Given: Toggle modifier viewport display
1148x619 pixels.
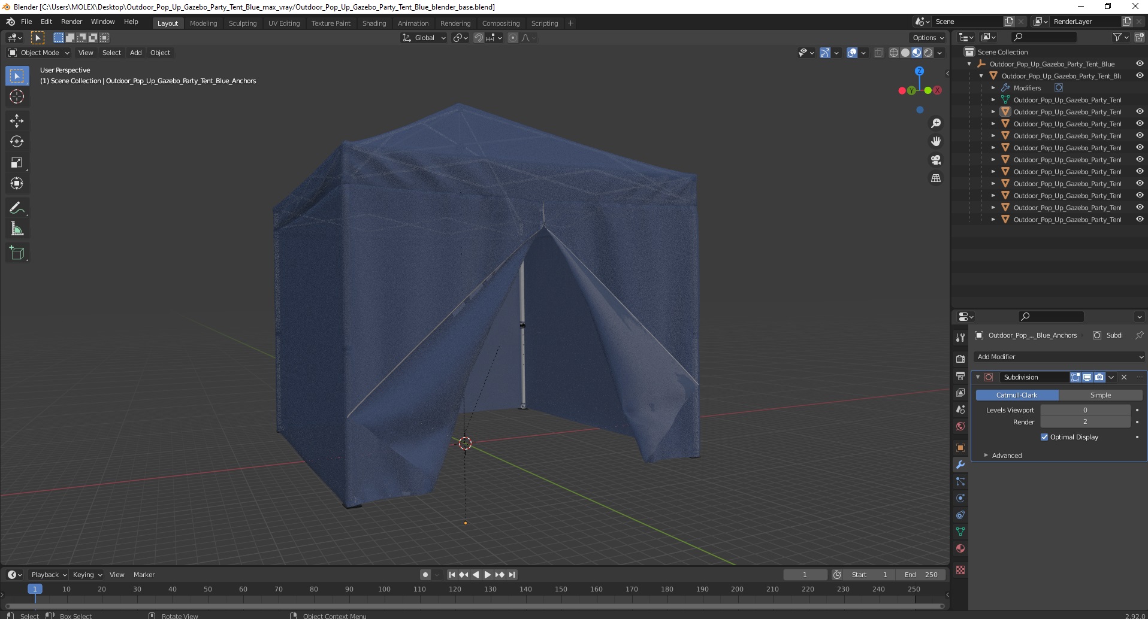Looking at the screenshot, I should click(1087, 377).
